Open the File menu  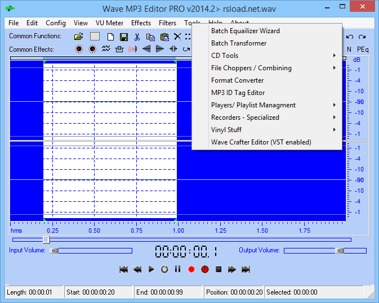(x=14, y=23)
